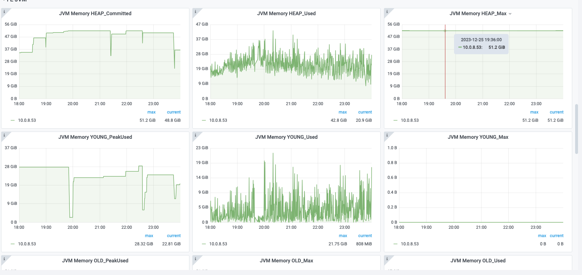Screen dimensions: 582x275
Task: Open JVM Memory YOUNG_Used panel title menu
Action: [286, 137]
